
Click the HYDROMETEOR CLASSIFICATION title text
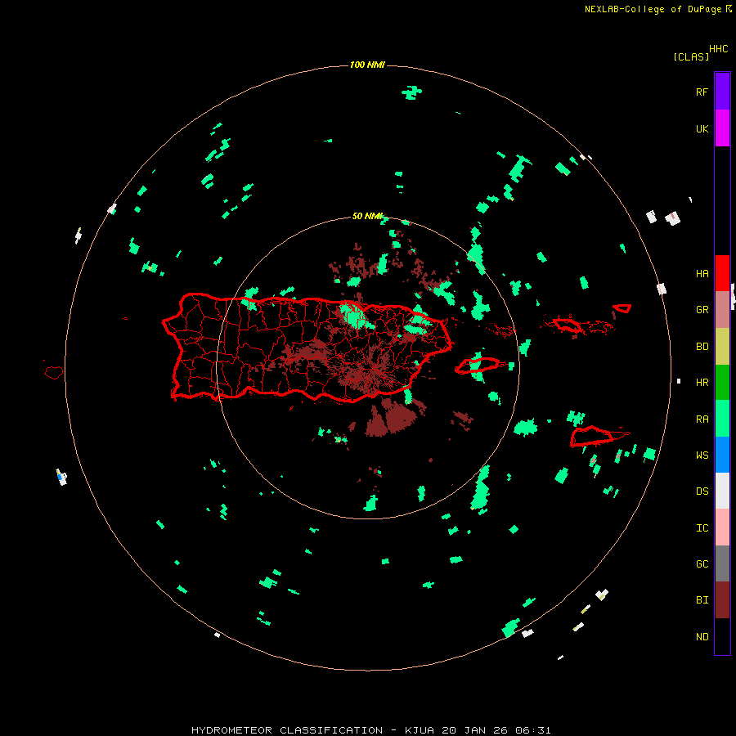pyautogui.click(x=287, y=730)
